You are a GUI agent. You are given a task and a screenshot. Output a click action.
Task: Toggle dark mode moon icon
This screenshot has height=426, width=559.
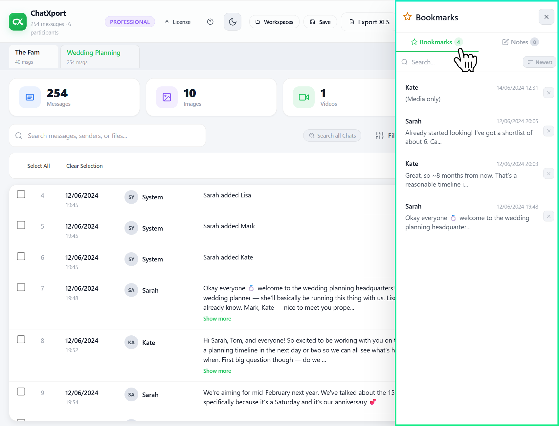coord(233,22)
